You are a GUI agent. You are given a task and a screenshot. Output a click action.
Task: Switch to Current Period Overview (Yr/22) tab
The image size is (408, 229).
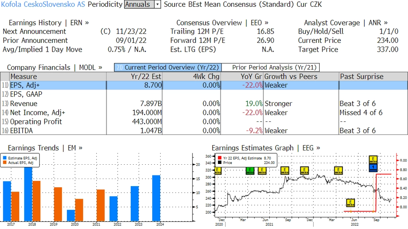[168, 67]
